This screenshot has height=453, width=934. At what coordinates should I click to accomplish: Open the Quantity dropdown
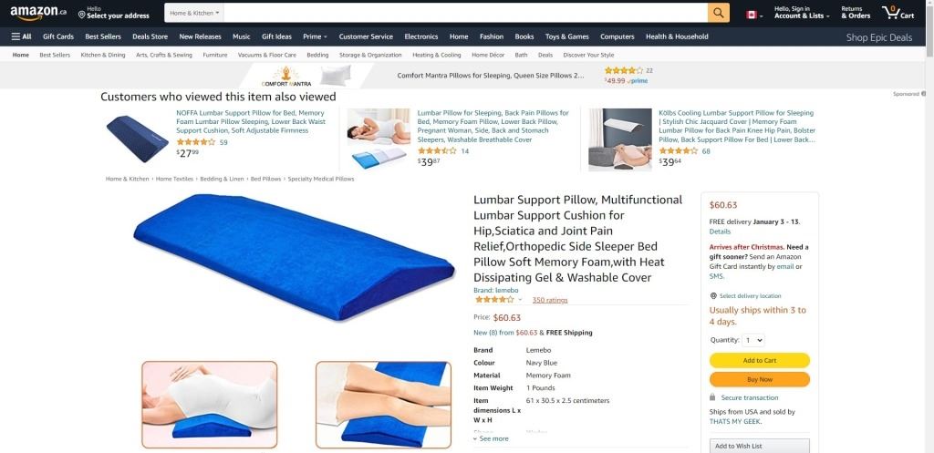tap(752, 340)
